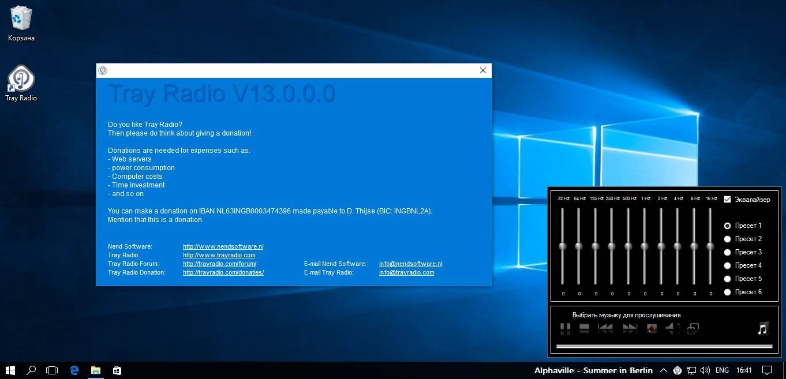
Task: Click the 16:41 taskbar clock
Action: point(744,370)
